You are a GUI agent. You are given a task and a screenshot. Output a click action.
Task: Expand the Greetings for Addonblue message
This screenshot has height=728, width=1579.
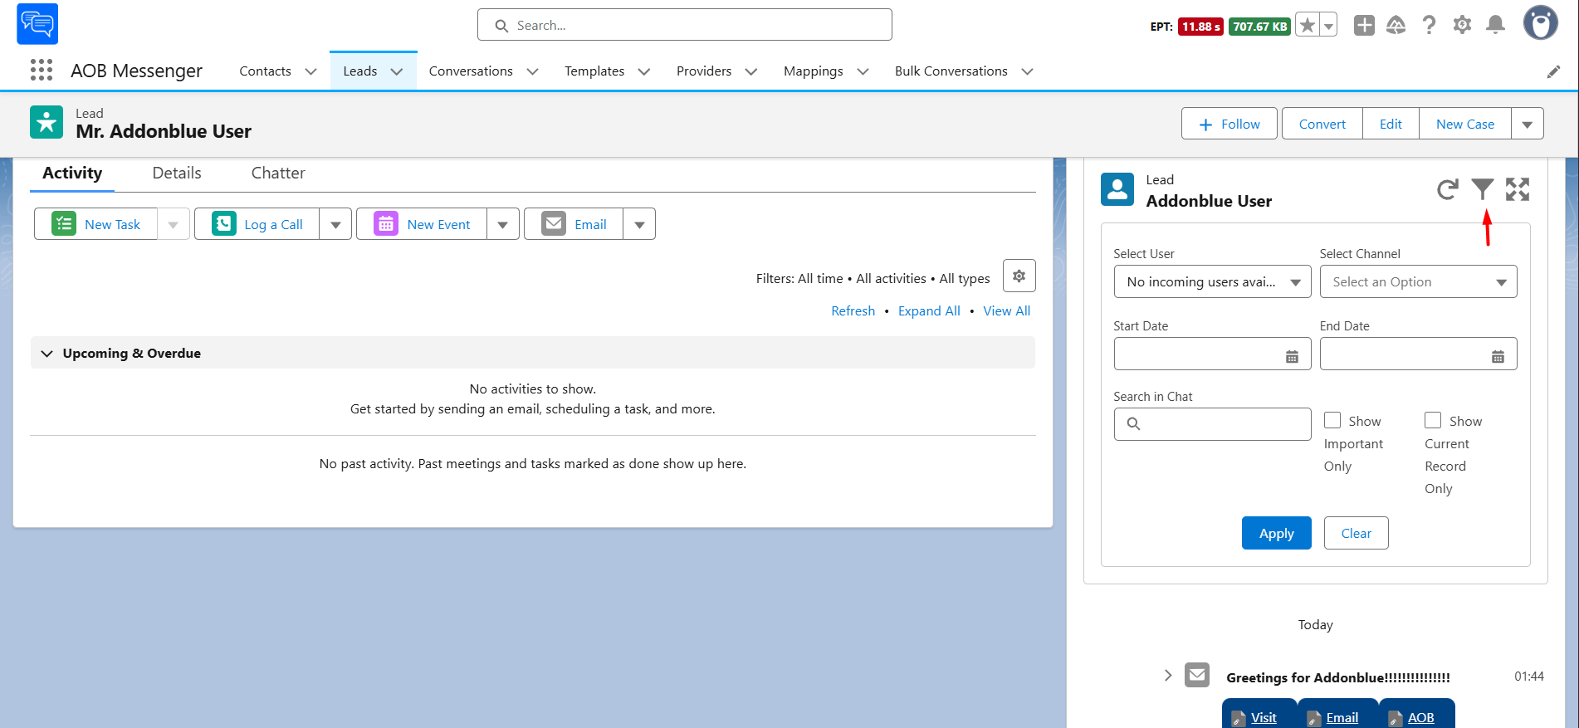click(x=1168, y=675)
